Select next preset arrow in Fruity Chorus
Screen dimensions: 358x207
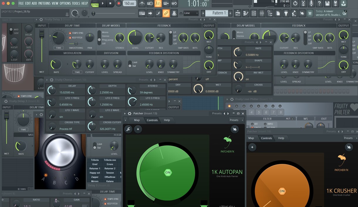[x=155, y=80]
